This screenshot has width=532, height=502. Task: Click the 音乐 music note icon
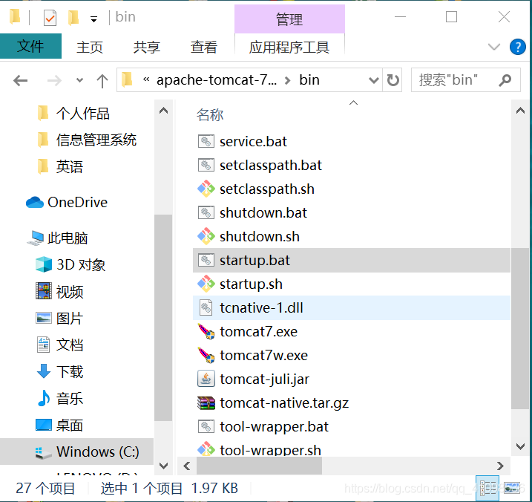(x=44, y=398)
